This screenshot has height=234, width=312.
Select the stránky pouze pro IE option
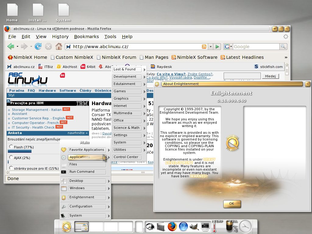pos(11,168)
